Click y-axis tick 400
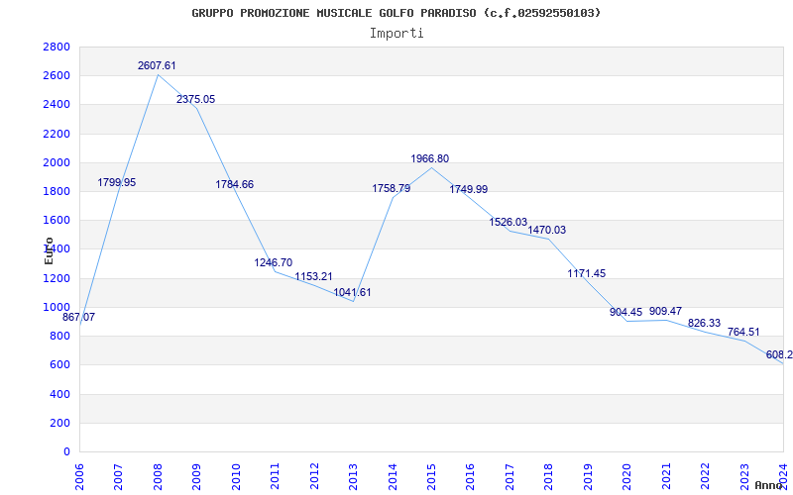 (x=60, y=394)
